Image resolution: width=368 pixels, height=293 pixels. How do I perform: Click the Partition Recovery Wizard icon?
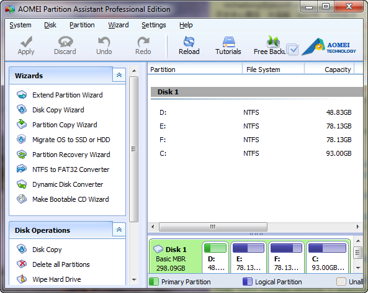[22, 155]
